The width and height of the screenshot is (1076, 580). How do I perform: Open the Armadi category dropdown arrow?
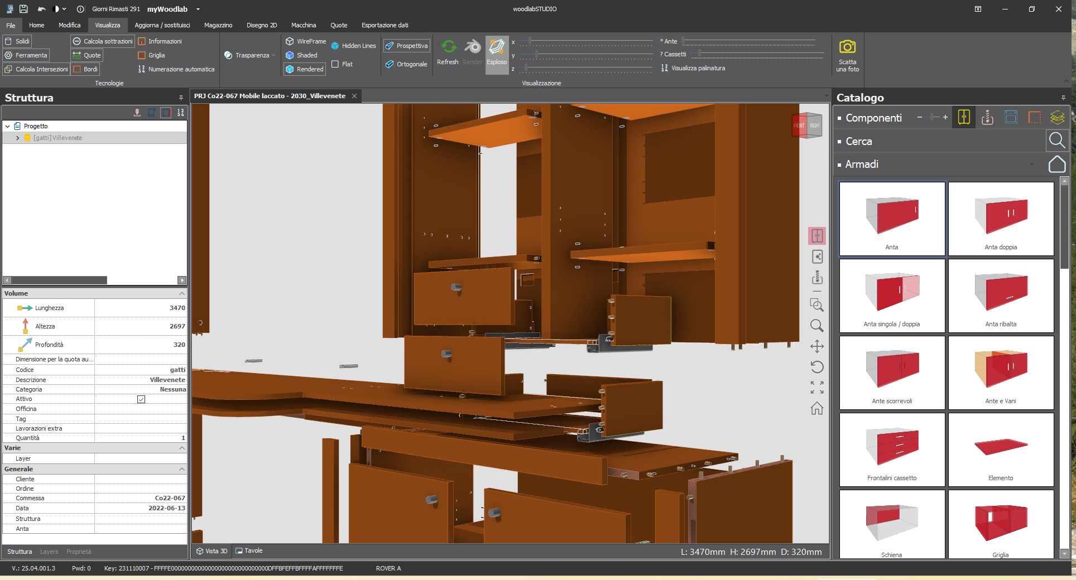(1031, 165)
